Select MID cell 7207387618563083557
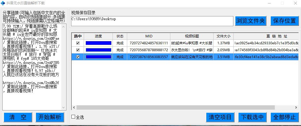Screen dimensions: 301x126 click(148, 57)
